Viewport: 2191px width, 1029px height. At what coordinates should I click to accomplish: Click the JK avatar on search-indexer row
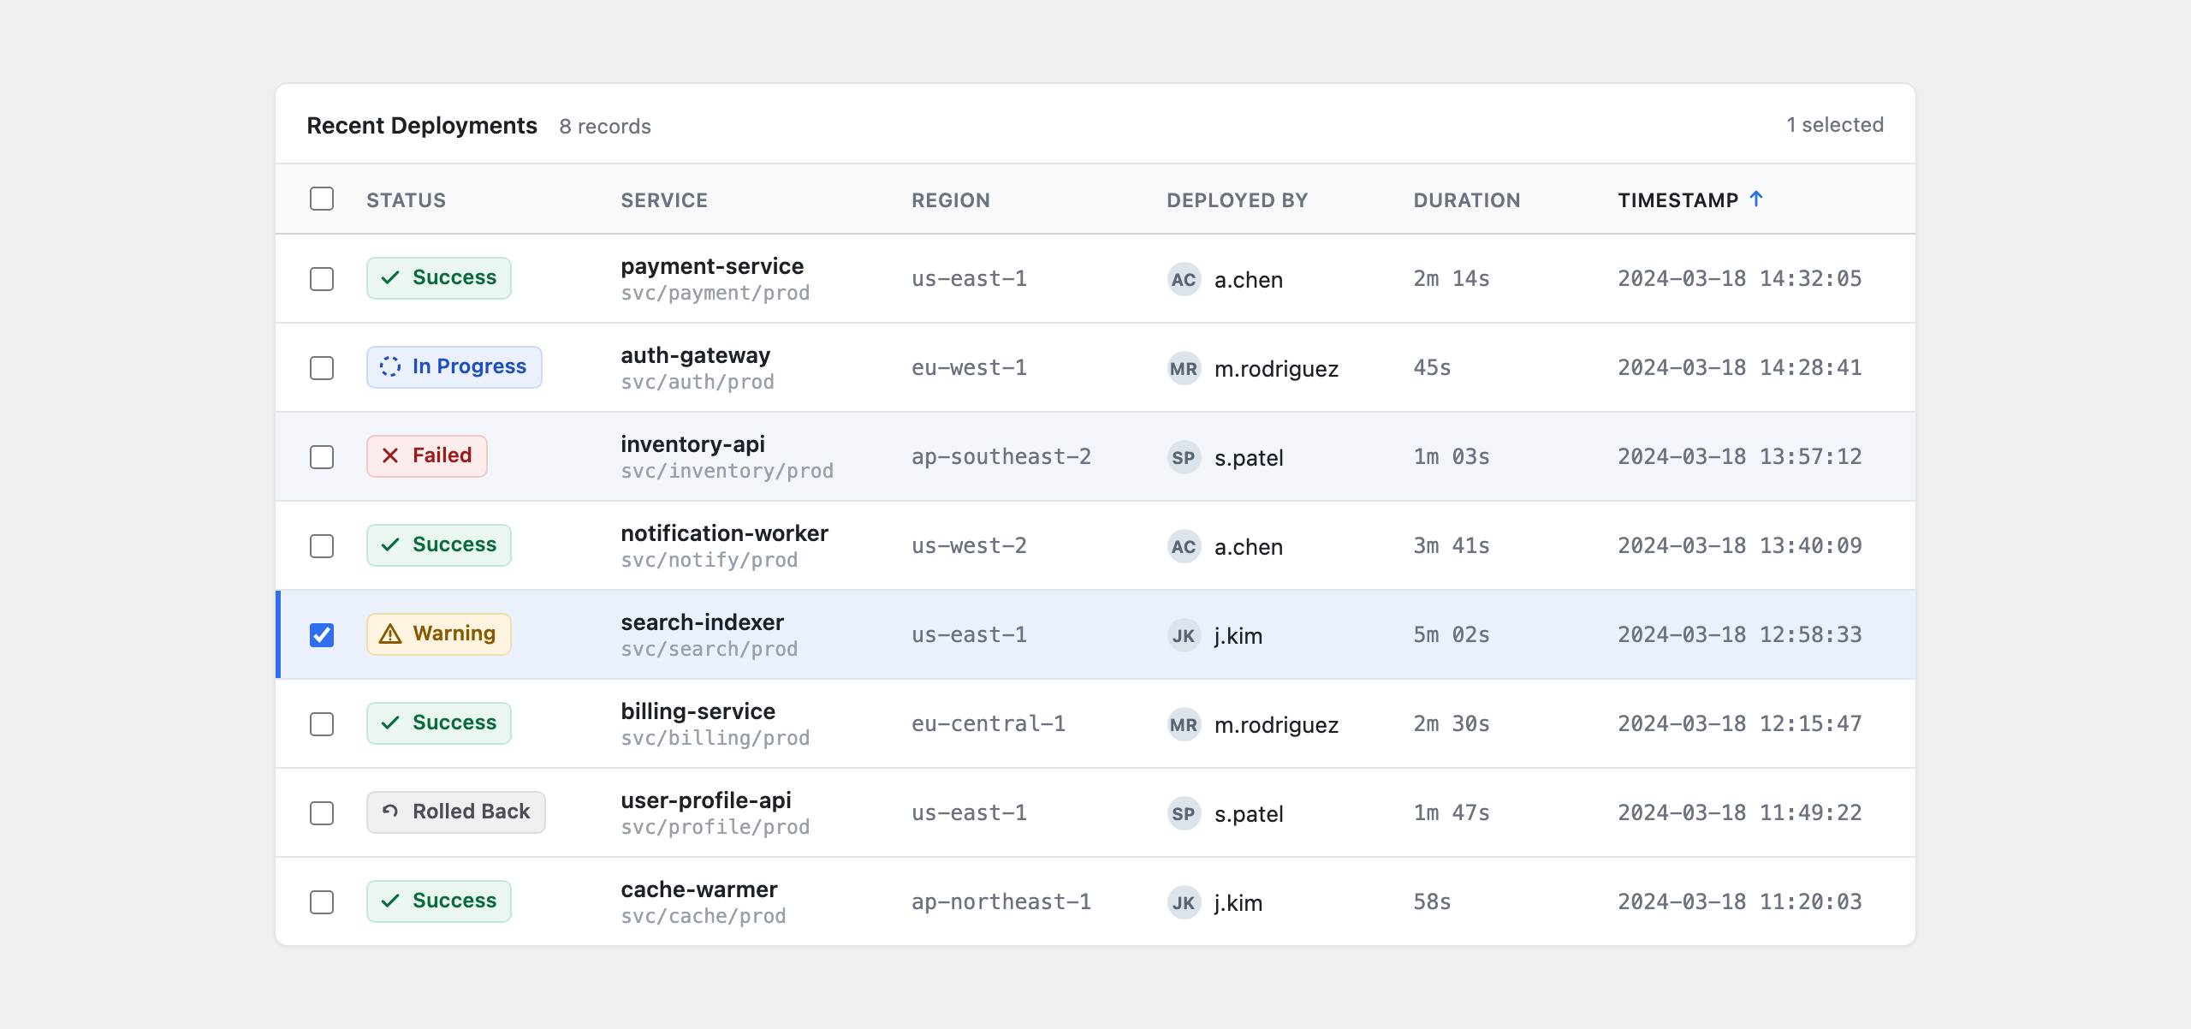[x=1184, y=635]
